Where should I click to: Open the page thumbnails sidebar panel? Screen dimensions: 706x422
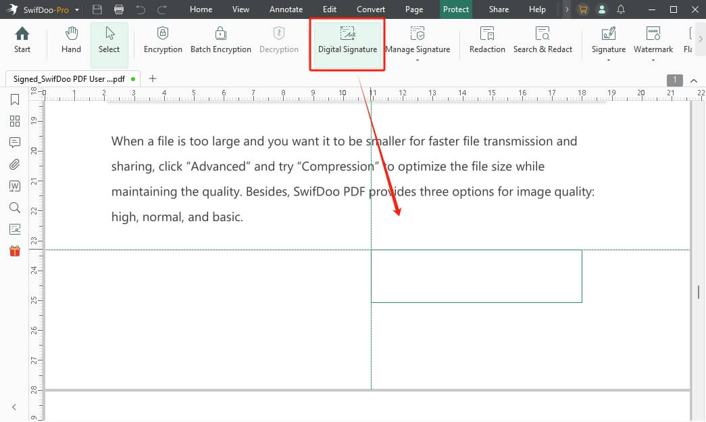pos(15,121)
